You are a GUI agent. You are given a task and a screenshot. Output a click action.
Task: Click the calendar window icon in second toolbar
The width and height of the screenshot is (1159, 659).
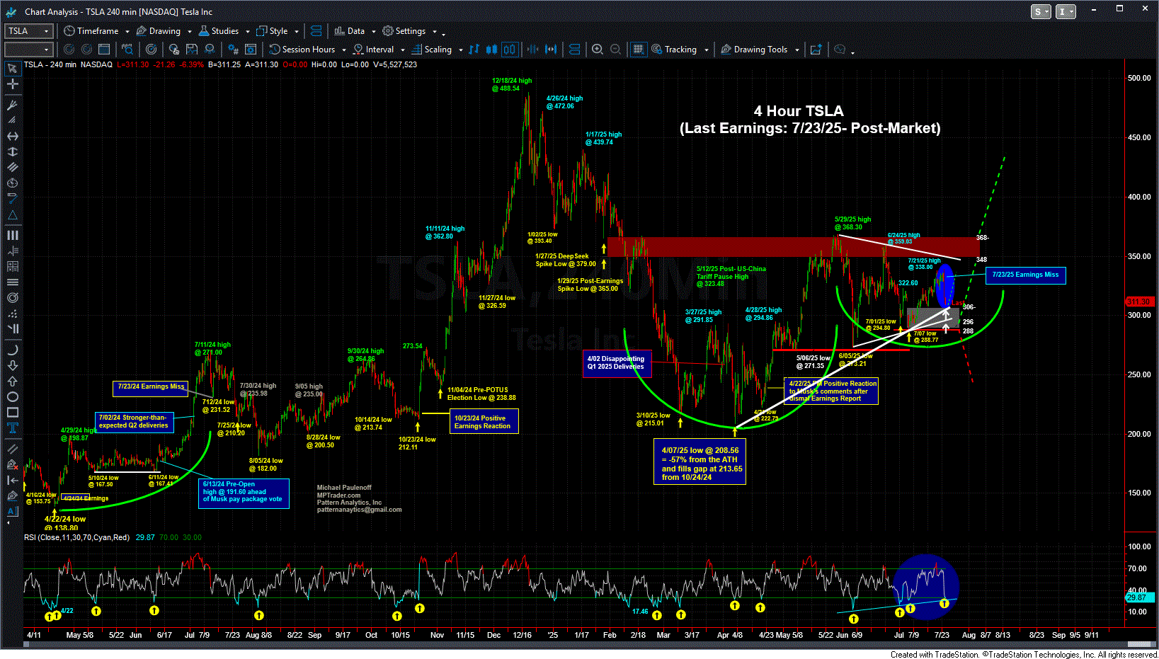[104, 50]
